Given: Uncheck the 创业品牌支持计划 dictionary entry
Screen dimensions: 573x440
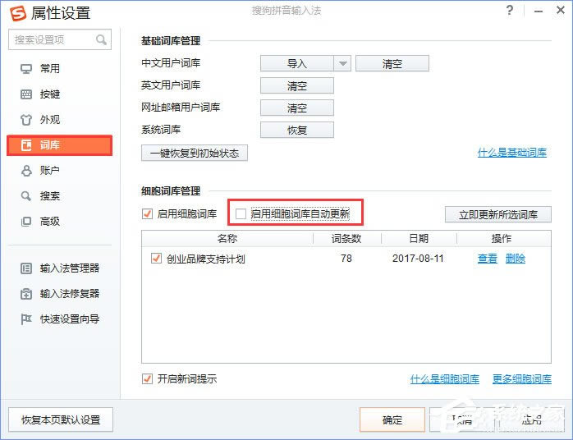Looking at the screenshot, I should pyautogui.click(x=156, y=259).
